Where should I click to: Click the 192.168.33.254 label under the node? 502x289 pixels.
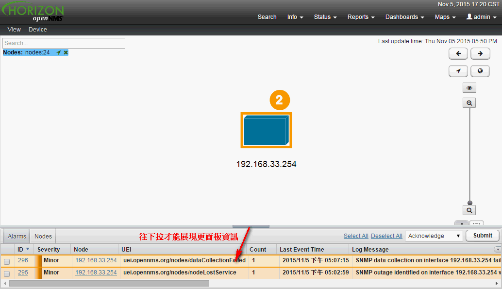click(x=266, y=164)
